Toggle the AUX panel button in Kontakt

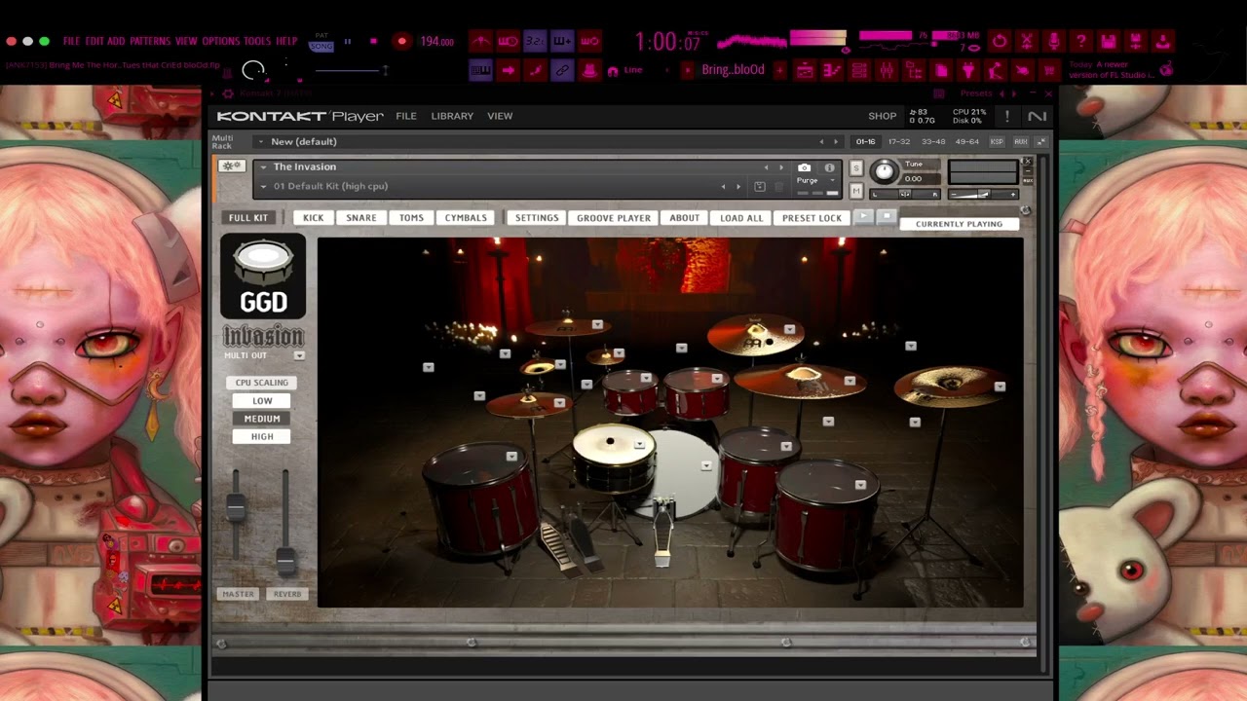pyautogui.click(x=1021, y=141)
